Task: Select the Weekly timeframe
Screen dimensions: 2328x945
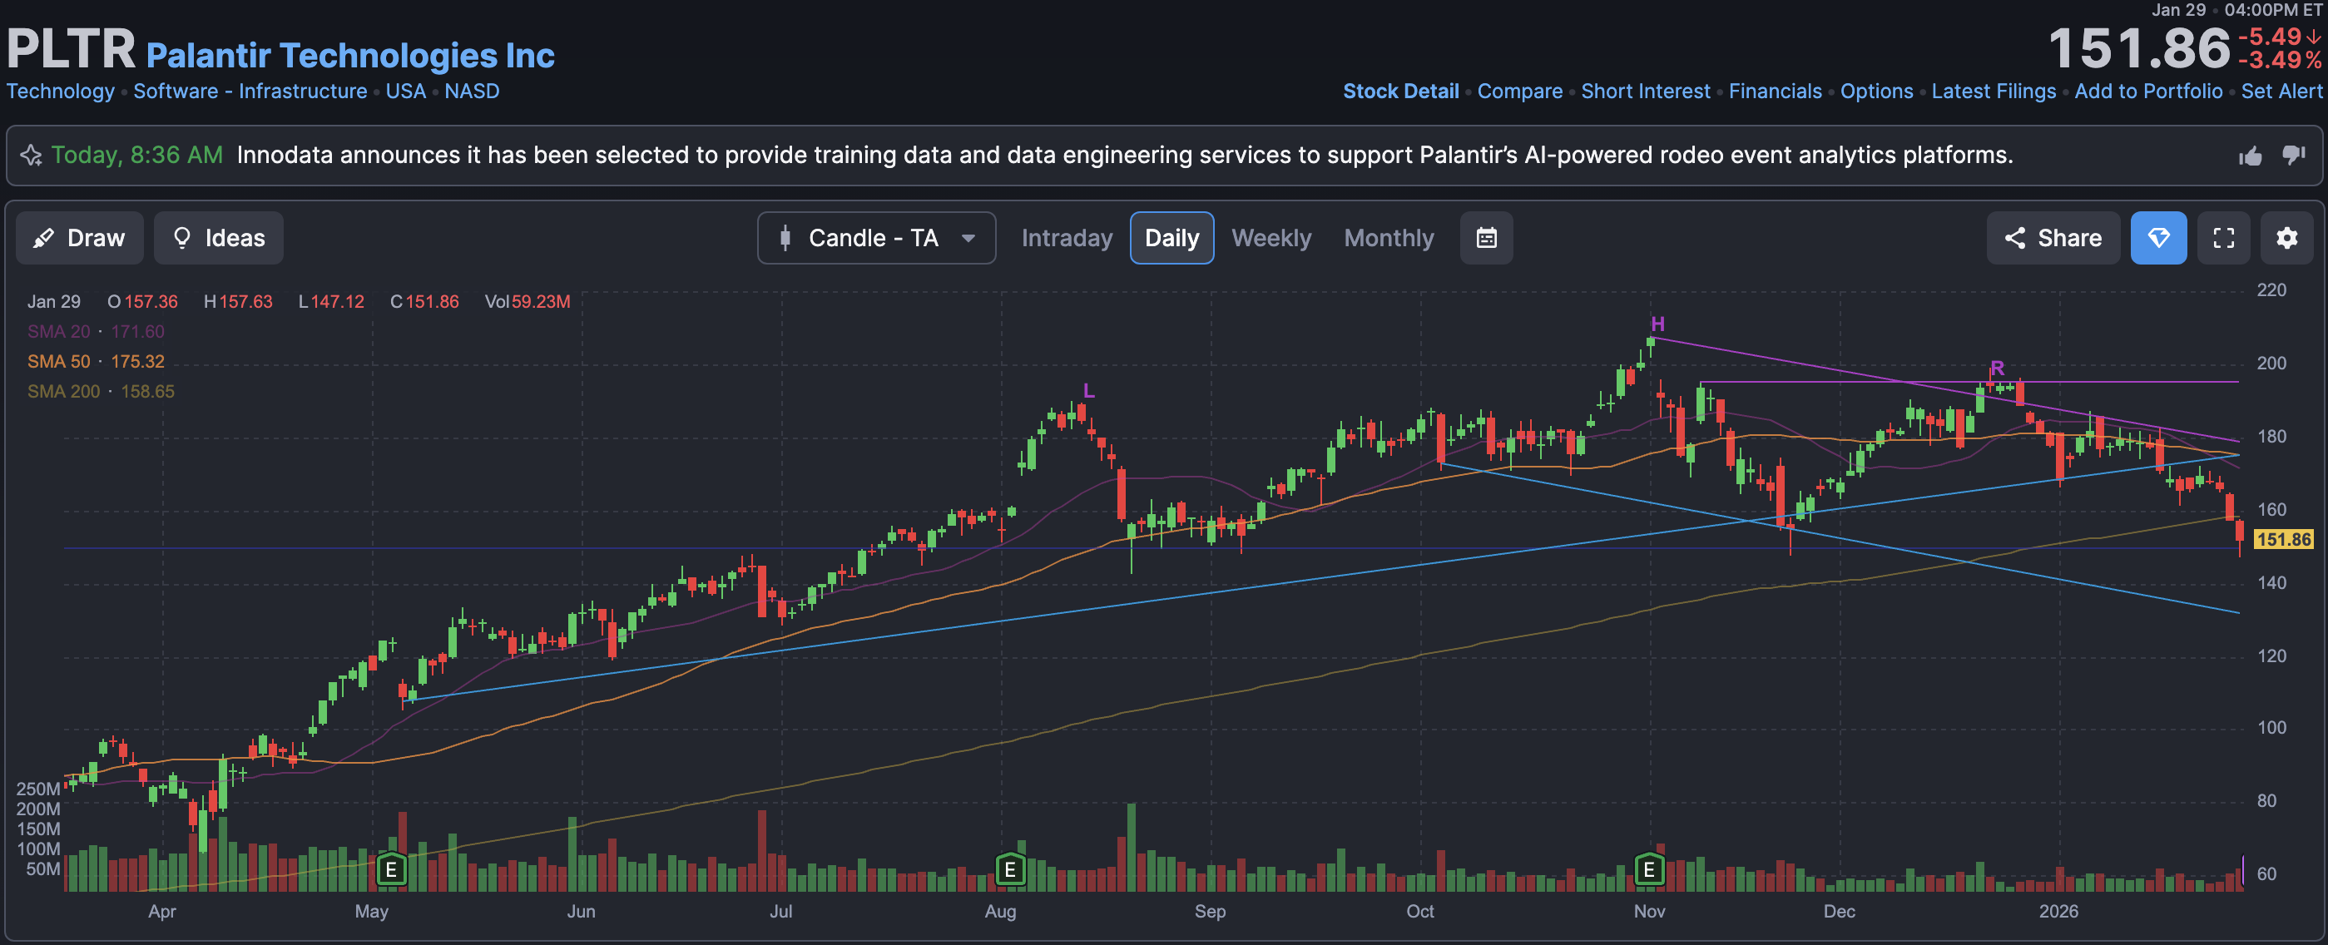Action: [x=1270, y=238]
